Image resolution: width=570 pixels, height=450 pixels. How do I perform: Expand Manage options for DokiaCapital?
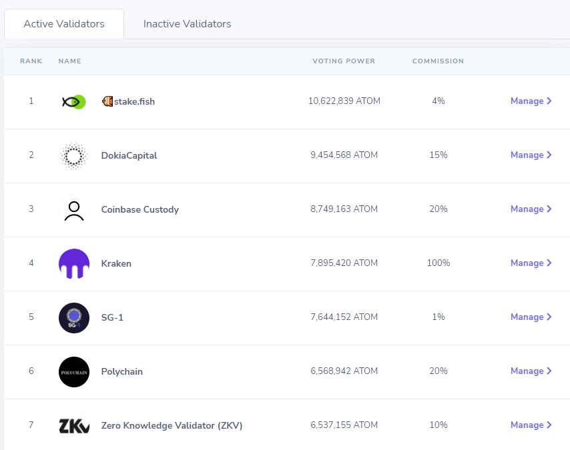(x=531, y=155)
